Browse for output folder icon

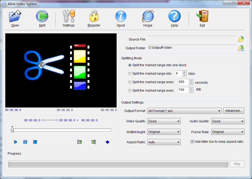pos(241,48)
